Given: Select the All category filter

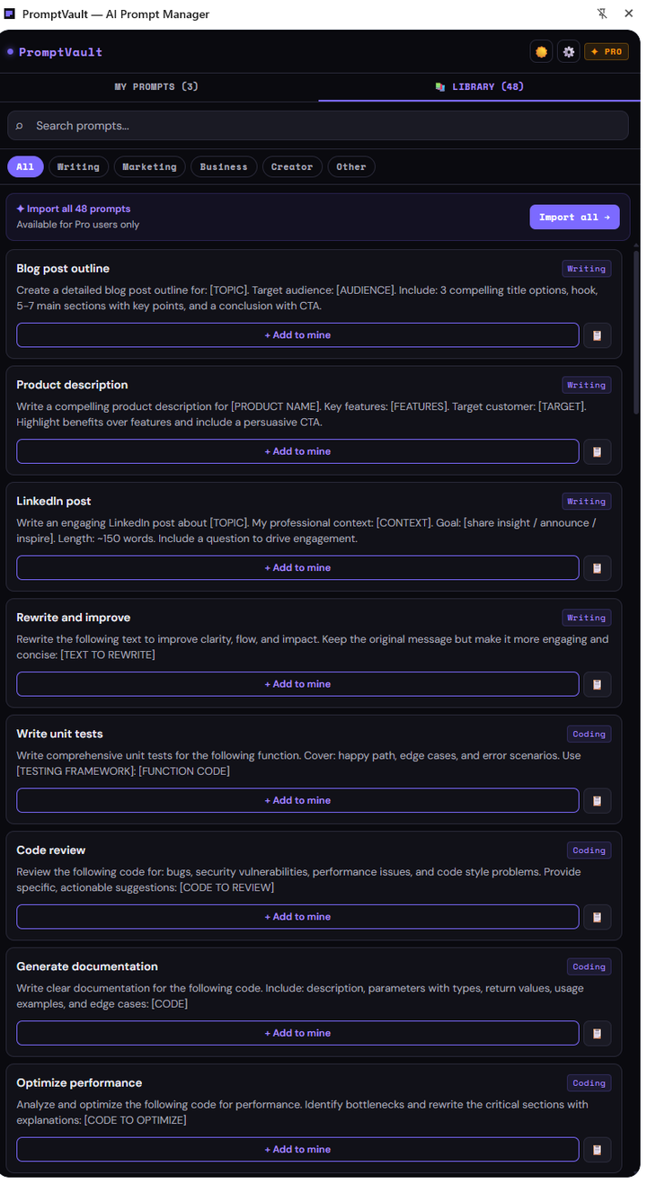Looking at the screenshot, I should [x=25, y=167].
